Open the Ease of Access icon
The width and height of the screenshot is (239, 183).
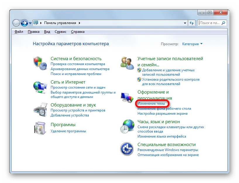click(127, 149)
